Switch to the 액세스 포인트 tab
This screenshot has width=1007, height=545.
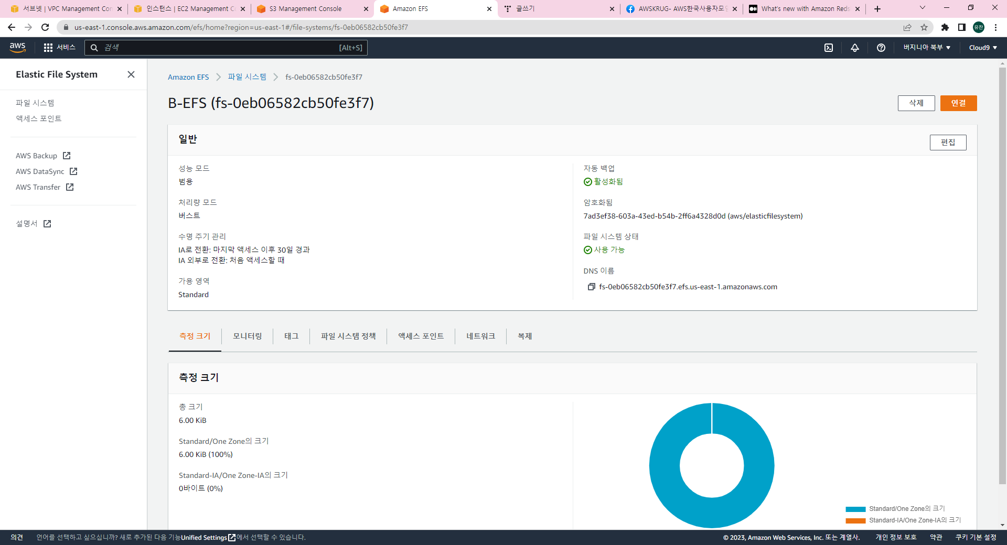pyautogui.click(x=421, y=336)
